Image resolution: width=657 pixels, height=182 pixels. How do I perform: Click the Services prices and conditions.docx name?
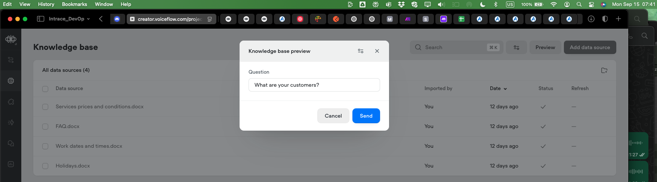point(99,106)
